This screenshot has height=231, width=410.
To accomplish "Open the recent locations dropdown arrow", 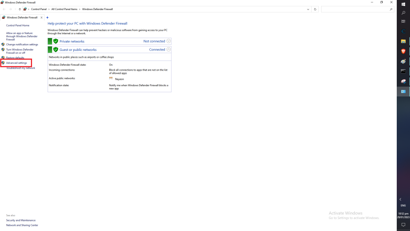I will pyautogui.click(x=15, y=9).
